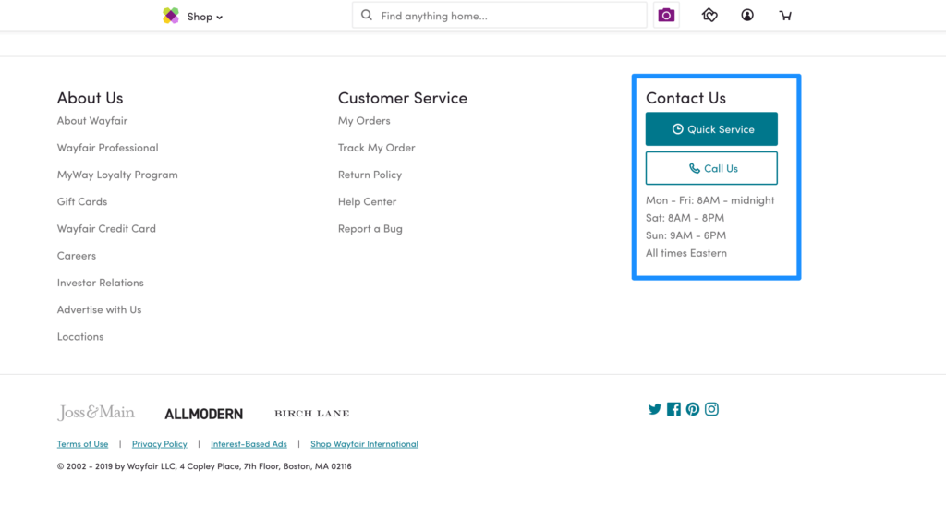Click the Customer Service heading
Image resolution: width=946 pixels, height=507 pixels.
pyautogui.click(x=403, y=98)
